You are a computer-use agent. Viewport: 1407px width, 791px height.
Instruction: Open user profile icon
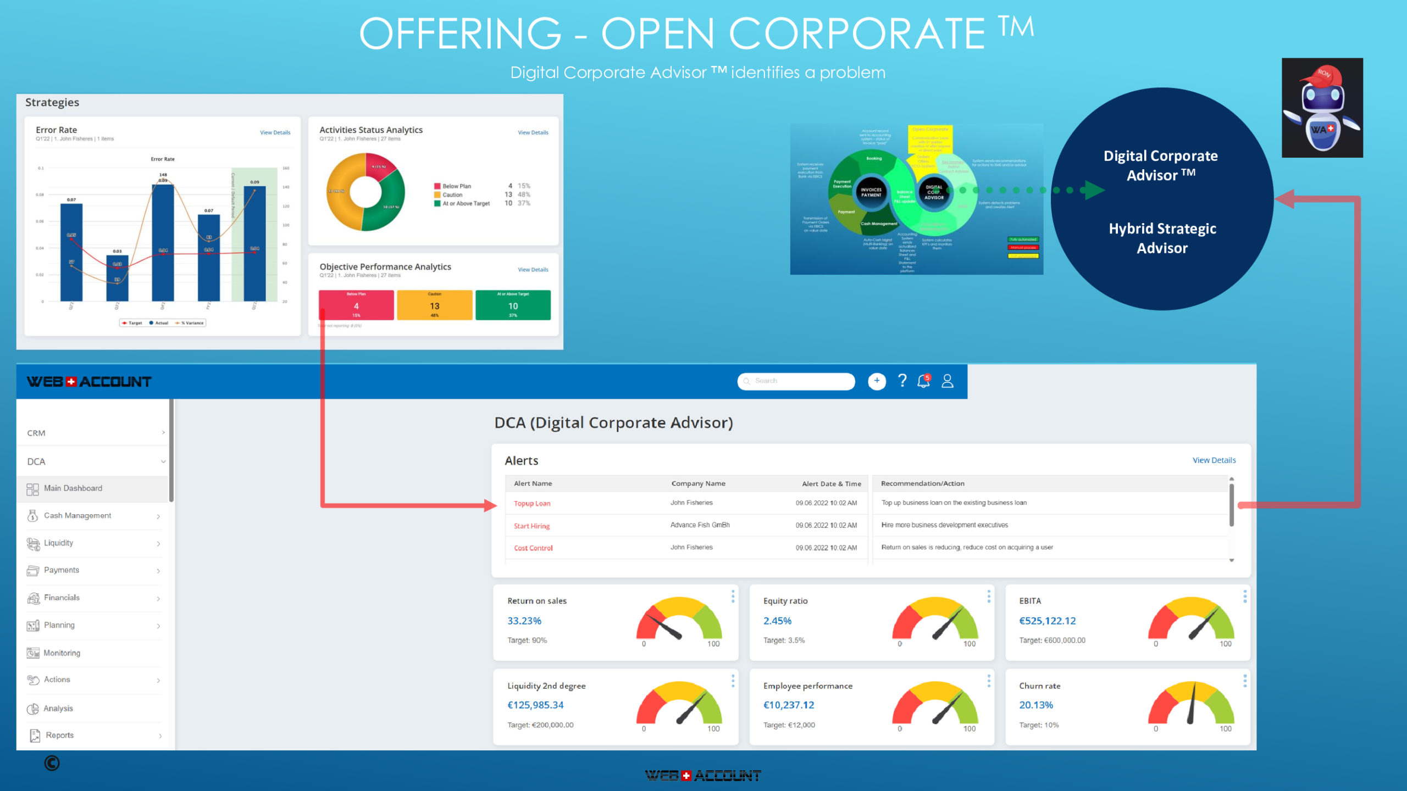tap(947, 381)
